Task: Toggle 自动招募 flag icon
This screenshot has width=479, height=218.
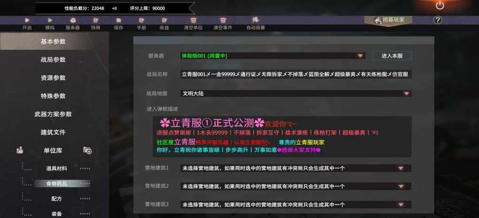Action: [x=255, y=20]
